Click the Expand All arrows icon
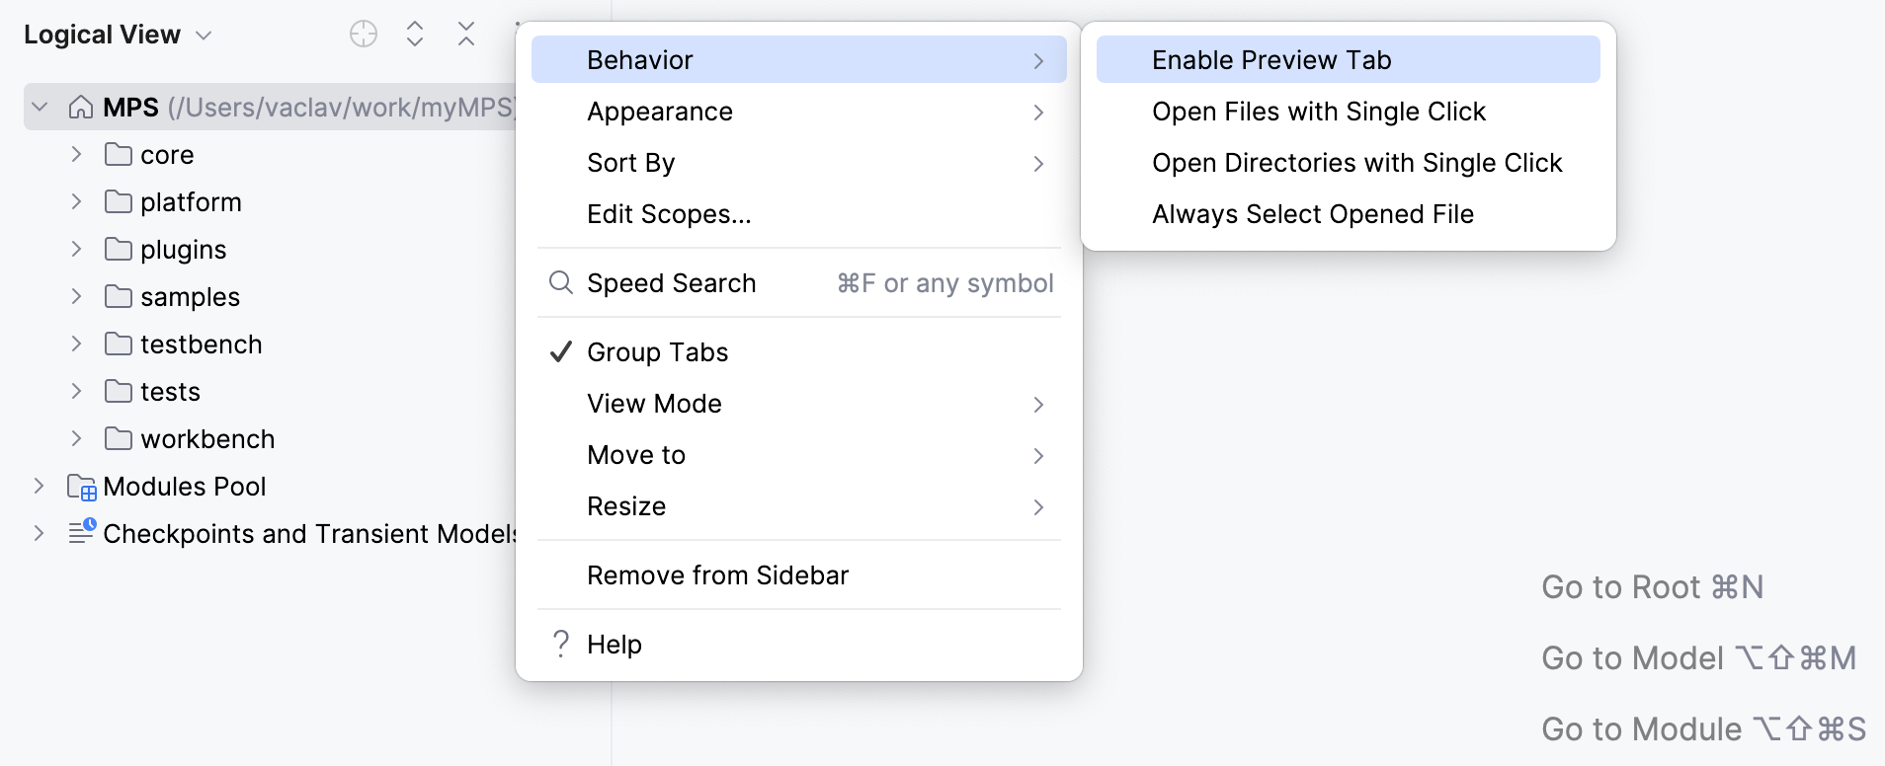Image resolution: width=1885 pixels, height=766 pixels. [415, 35]
